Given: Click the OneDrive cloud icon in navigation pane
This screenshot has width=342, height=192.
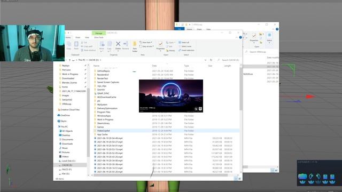Looking at the screenshot, I should tap(59, 115).
